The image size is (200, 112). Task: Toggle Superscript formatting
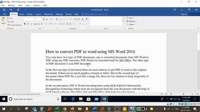coord(42,24)
